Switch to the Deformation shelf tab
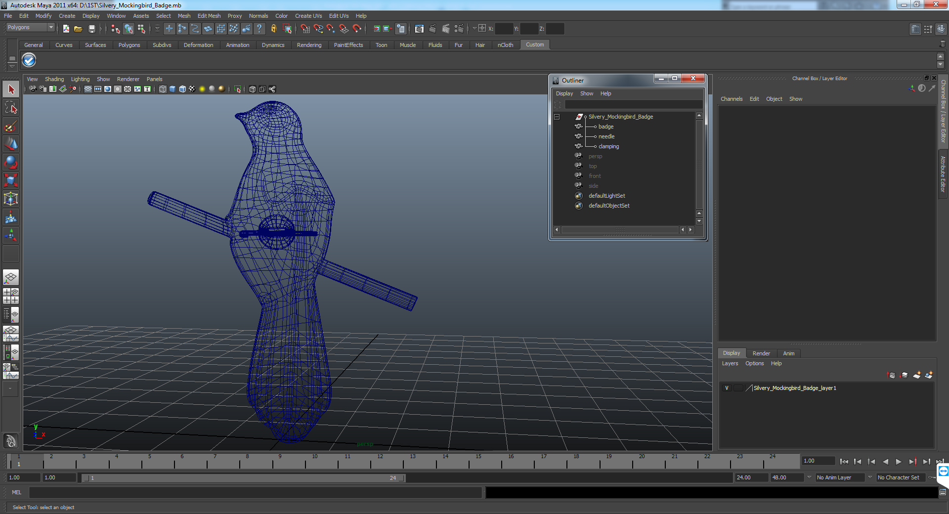This screenshot has width=949, height=514. click(x=198, y=45)
